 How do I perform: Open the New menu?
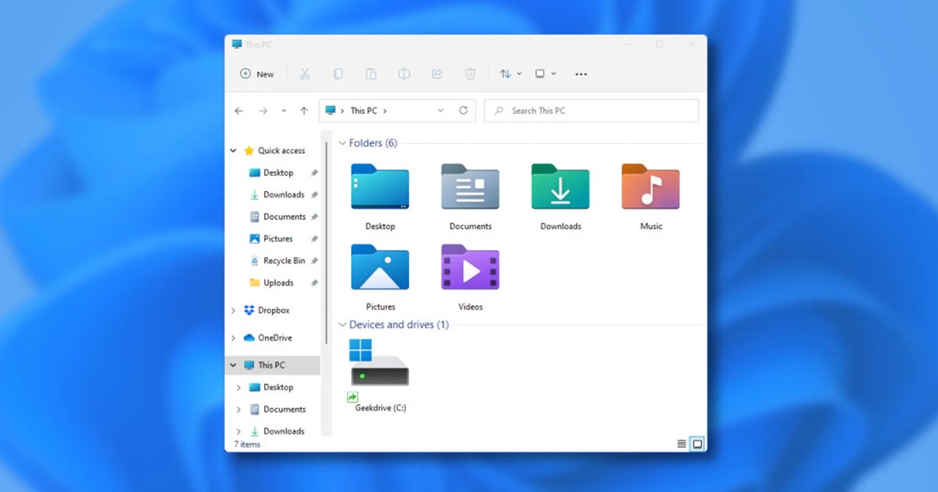pyautogui.click(x=258, y=73)
